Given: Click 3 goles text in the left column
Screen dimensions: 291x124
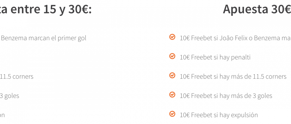Looking at the screenshot, I should 9,96.
